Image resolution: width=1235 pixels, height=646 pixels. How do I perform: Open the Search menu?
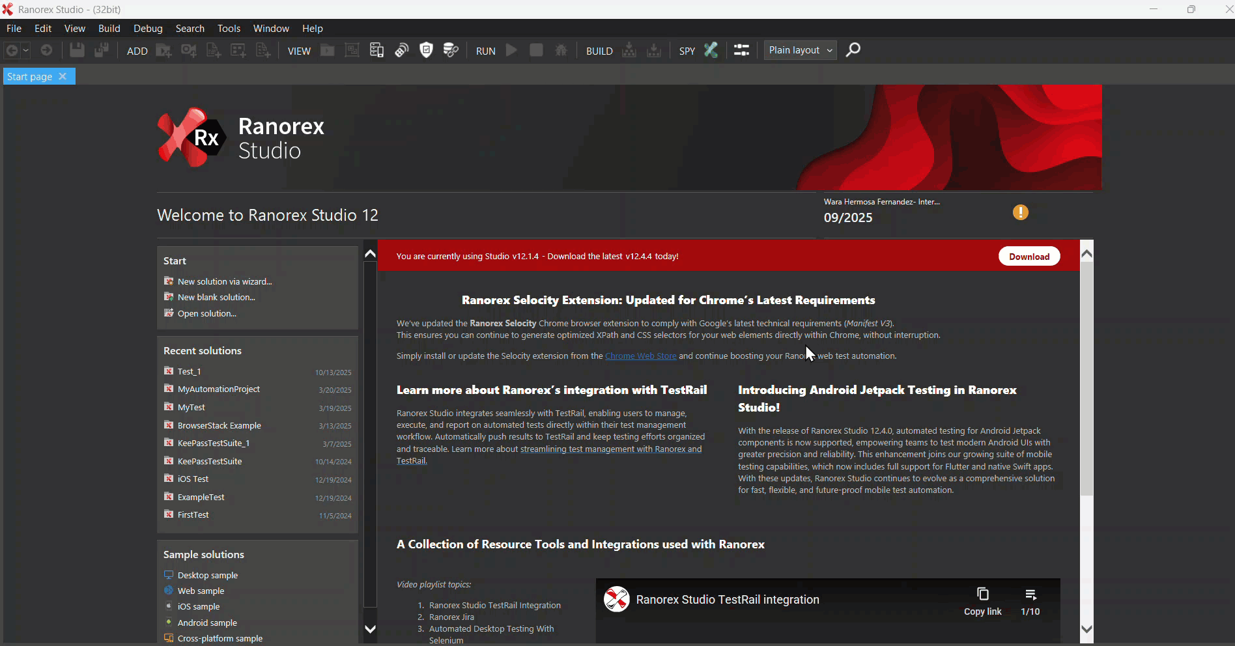[x=190, y=29]
